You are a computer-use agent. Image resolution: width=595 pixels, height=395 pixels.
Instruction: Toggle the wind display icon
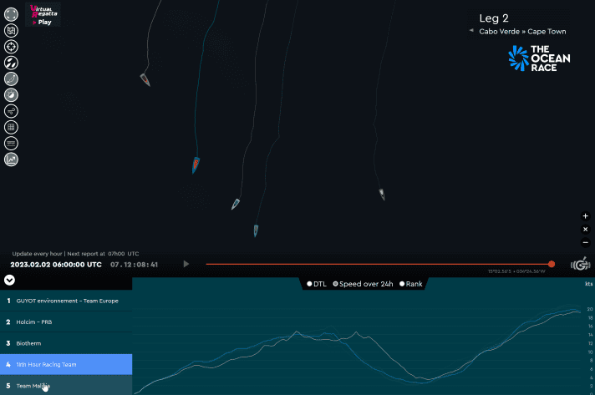(11, 111)
